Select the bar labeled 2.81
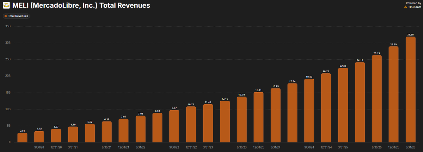 click(x=22, y=137)
